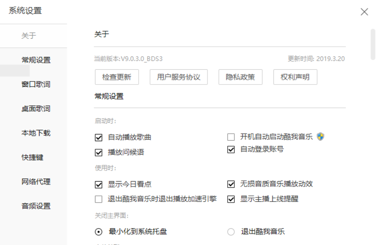Click the UAC shield icon beside 开机自动启动酷我音乐

(321, 137)
